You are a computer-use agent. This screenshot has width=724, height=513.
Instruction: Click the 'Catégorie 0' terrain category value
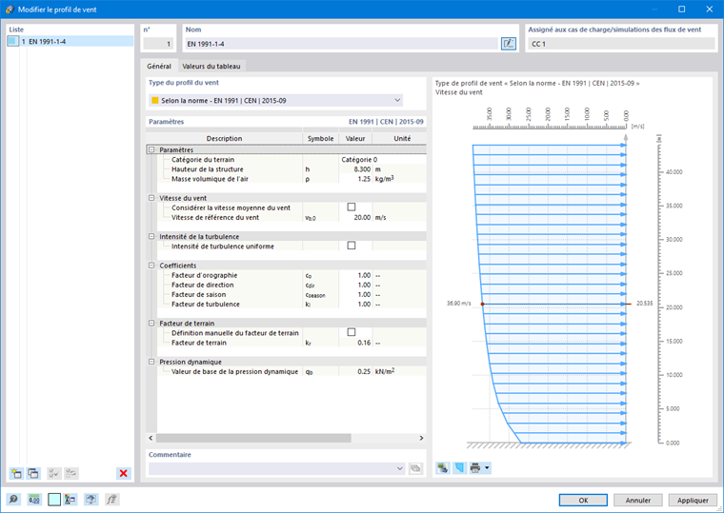click(360, 160)
